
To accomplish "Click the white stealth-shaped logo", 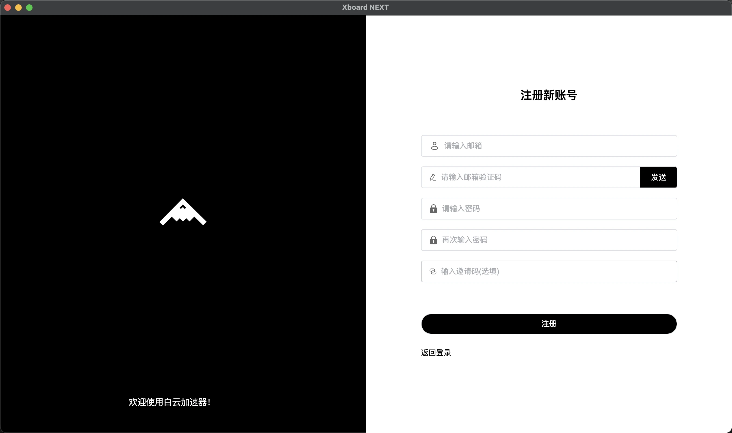I will point(183,212).
